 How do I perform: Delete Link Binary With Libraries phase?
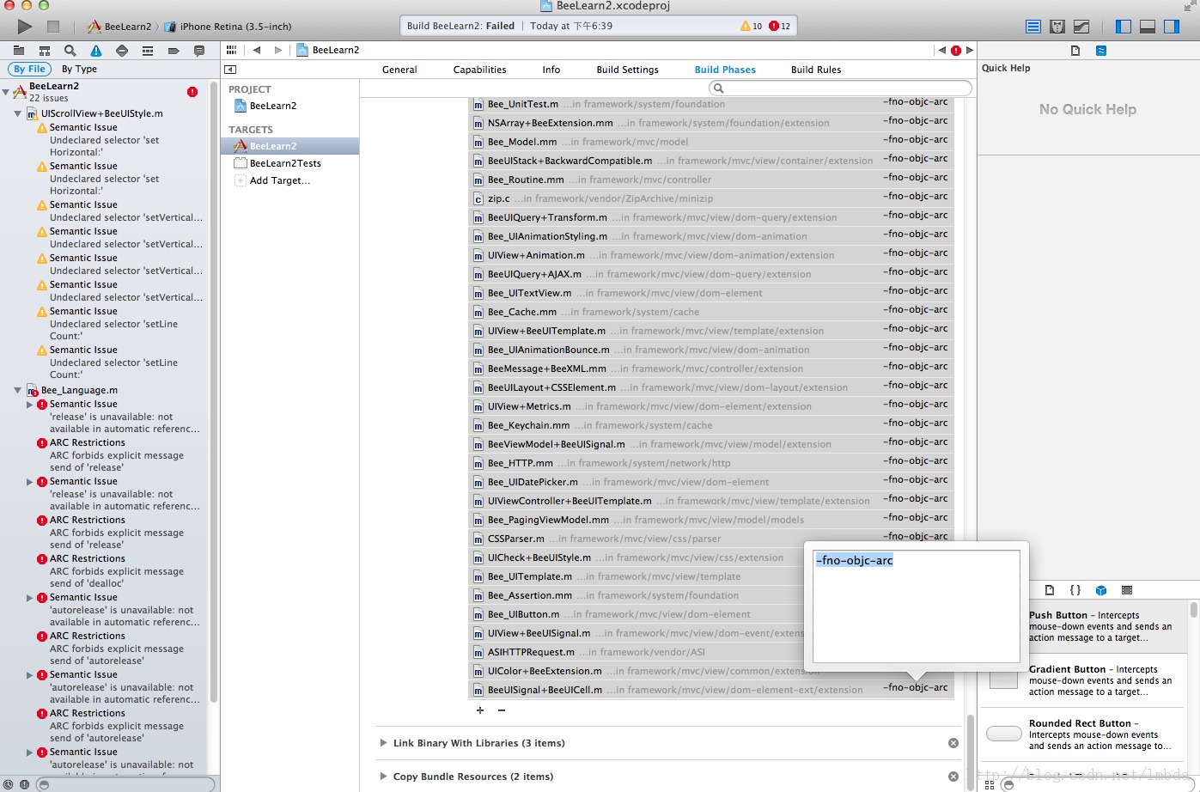point(953,743)
